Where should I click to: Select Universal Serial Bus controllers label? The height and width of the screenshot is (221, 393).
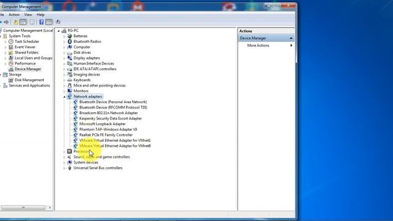pos(98,168)
